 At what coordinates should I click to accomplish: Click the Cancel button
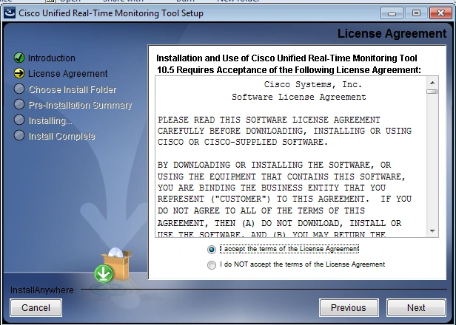(x=36, y=307)
